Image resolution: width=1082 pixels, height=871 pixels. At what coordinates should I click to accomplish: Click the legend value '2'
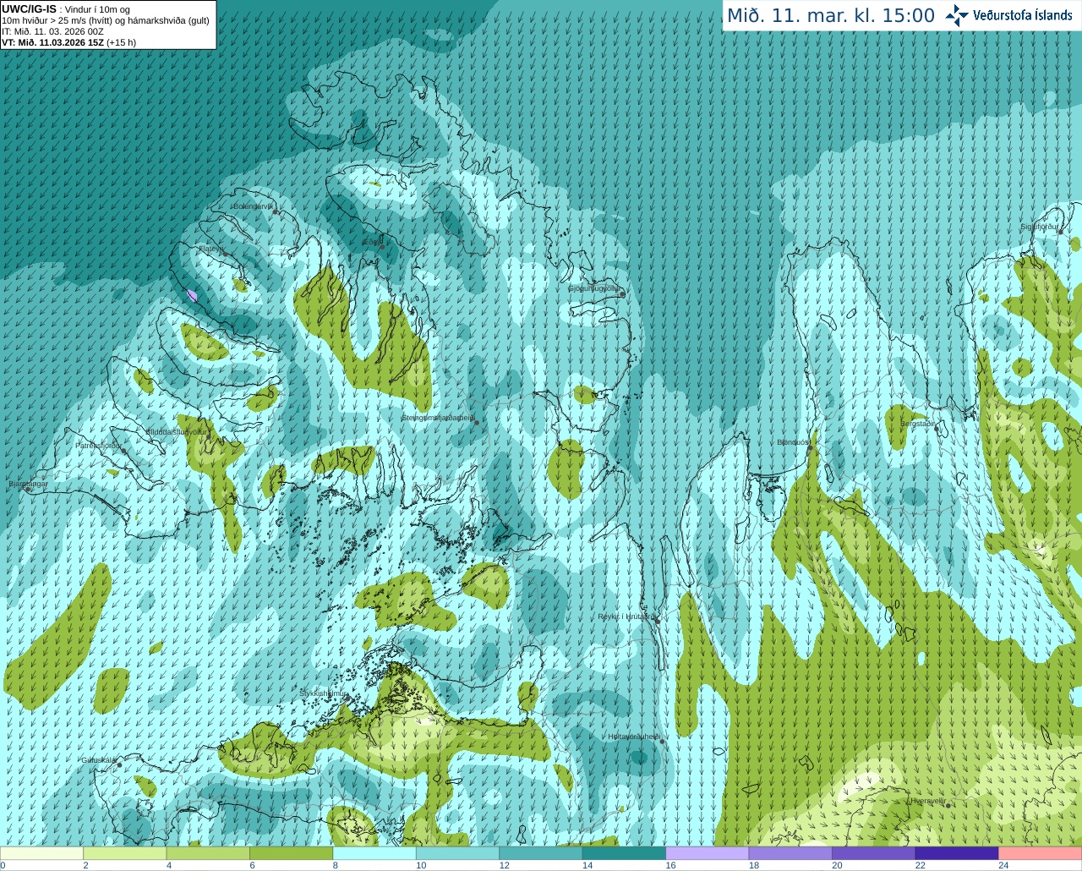click(85, 865)
